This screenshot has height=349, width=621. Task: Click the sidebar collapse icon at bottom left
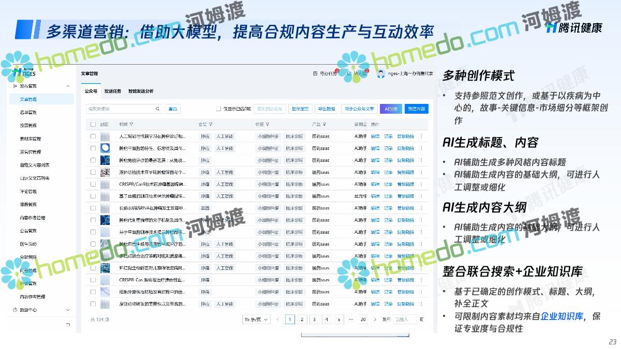68,325
